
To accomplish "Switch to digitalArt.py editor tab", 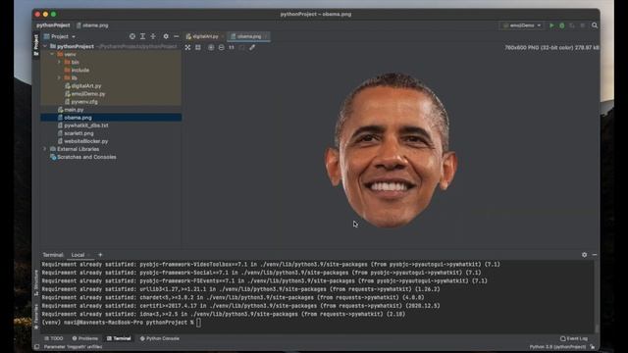I will [x=203, y=36].
